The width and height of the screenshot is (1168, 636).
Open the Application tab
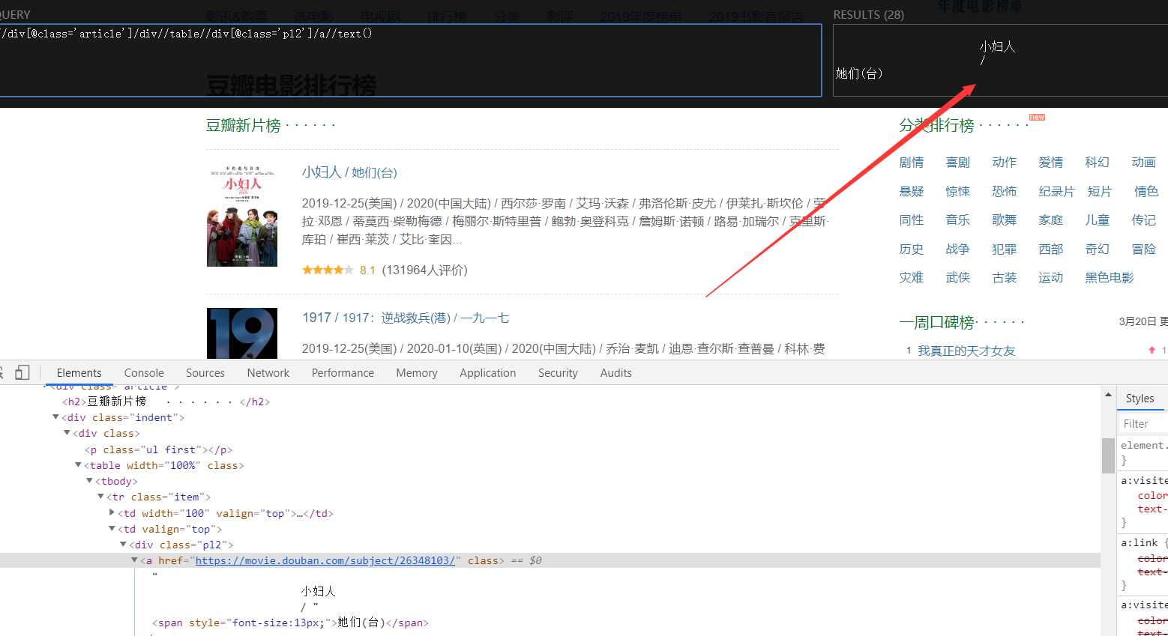(488, 373)
